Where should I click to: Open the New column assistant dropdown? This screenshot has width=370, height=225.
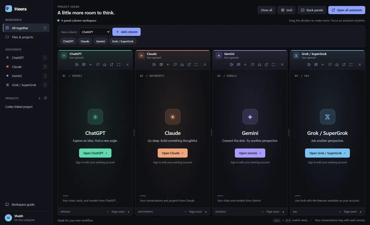[95, 32]
